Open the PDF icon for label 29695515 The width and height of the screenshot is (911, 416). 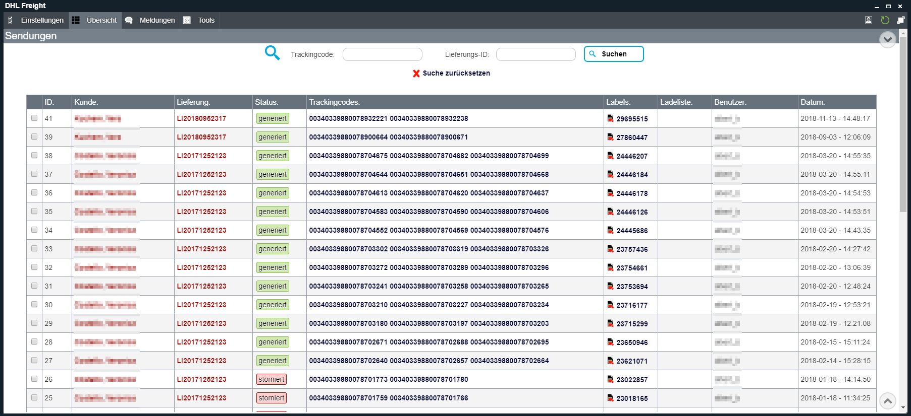click(x=610, y=119)
